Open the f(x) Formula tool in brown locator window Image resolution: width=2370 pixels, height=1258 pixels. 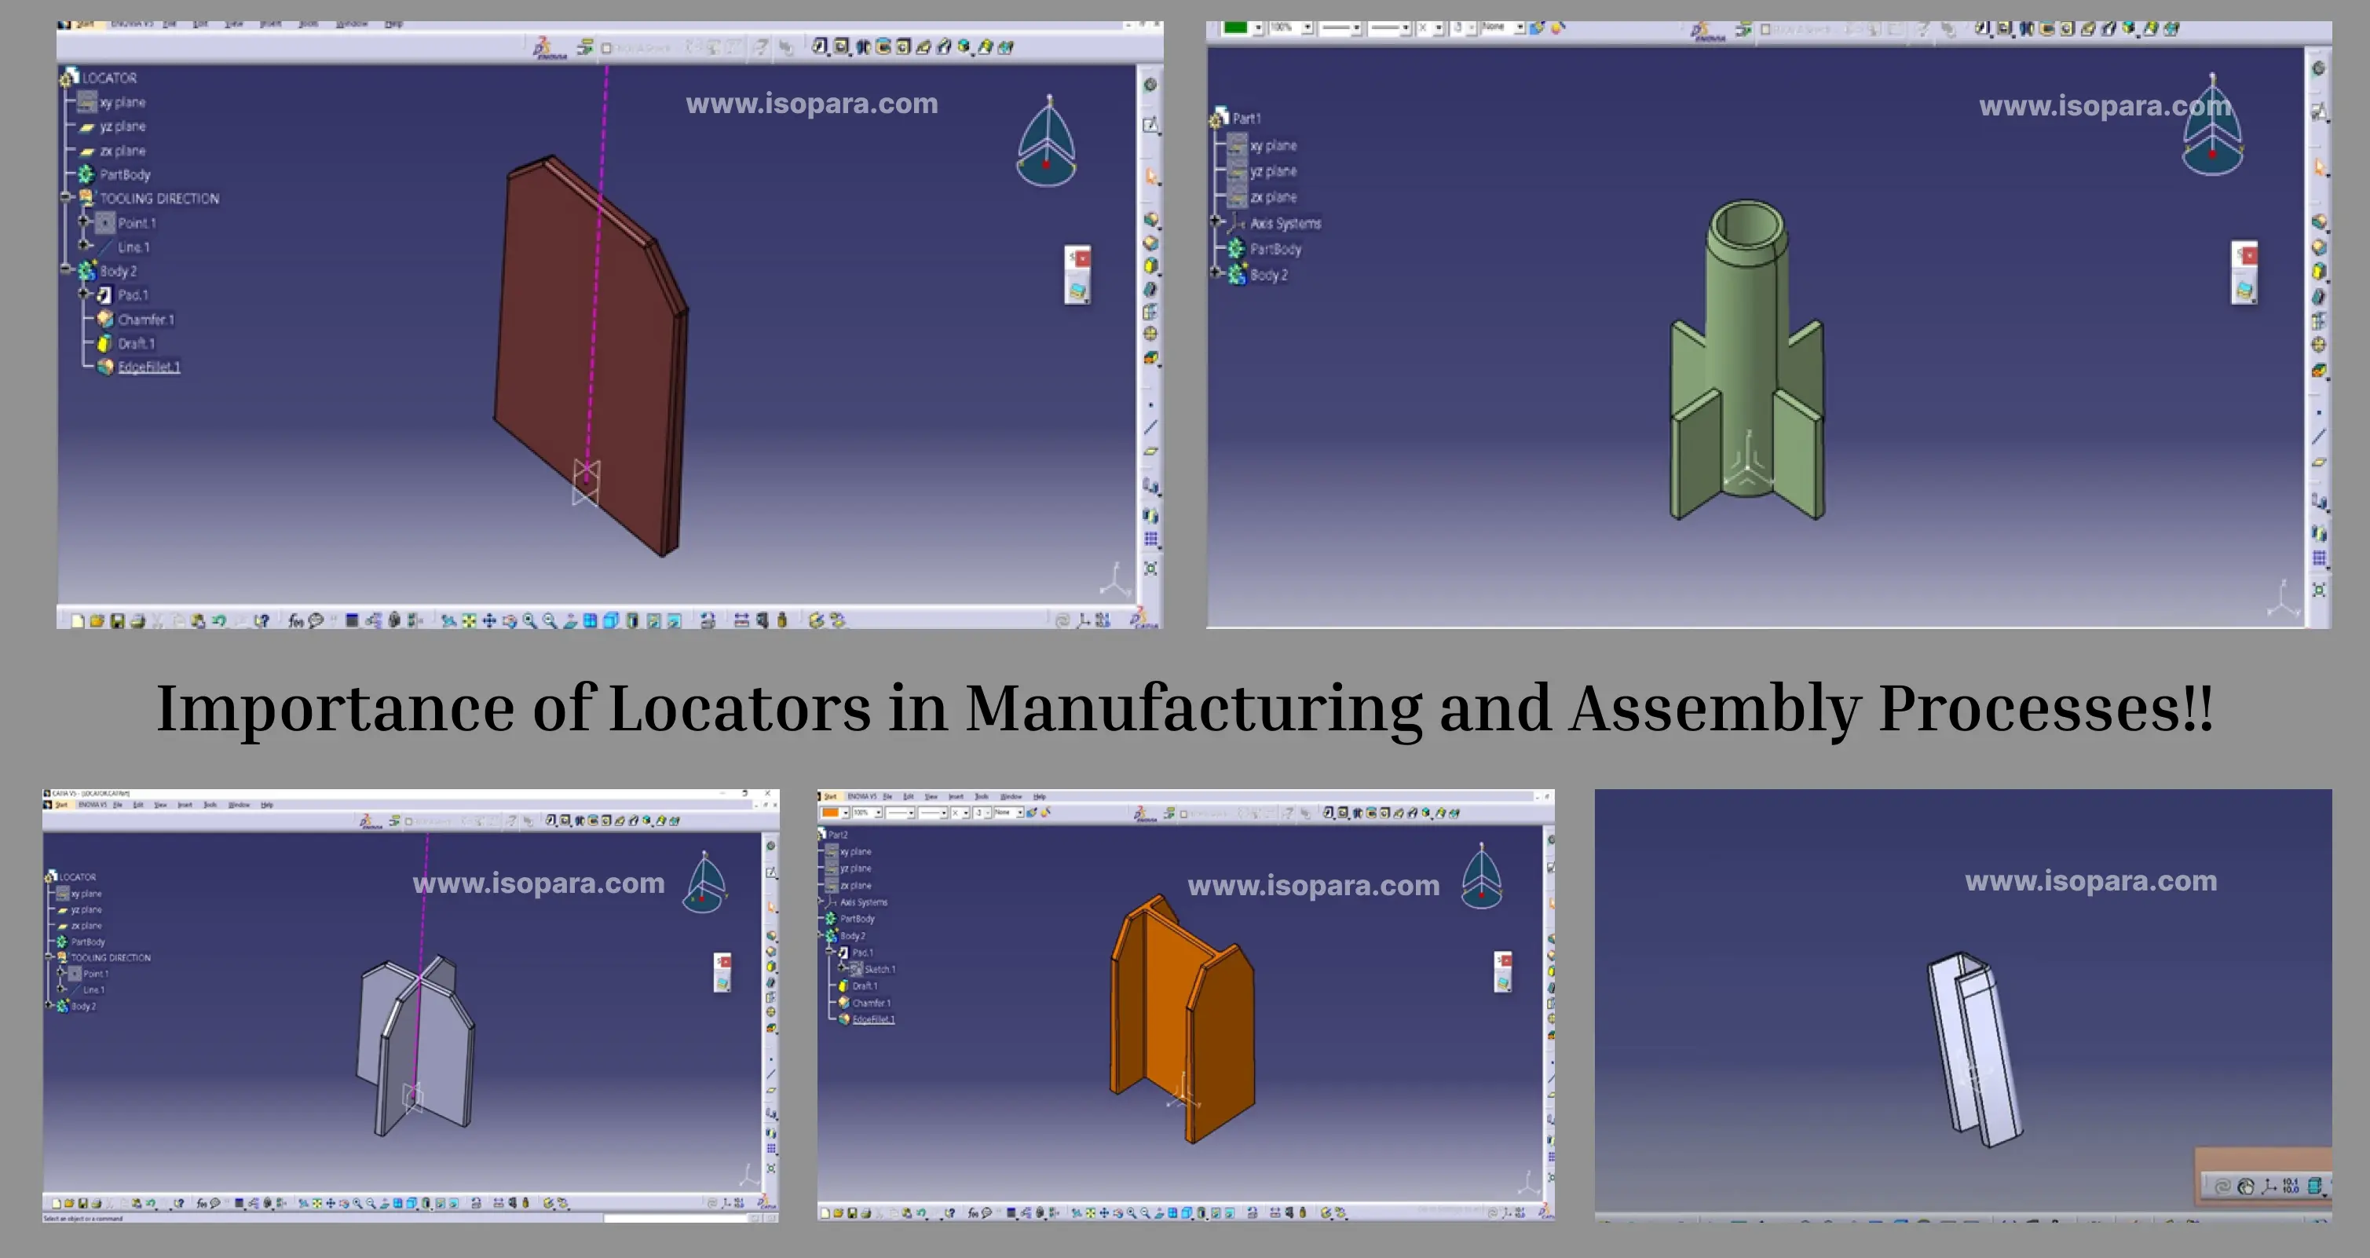point(296,620)
